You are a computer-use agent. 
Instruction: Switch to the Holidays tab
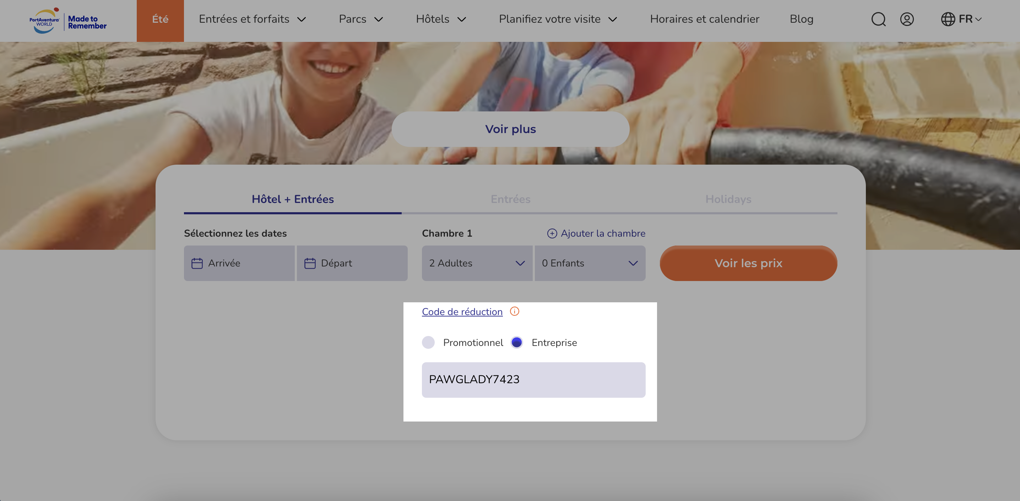click(x=728, y=199)
